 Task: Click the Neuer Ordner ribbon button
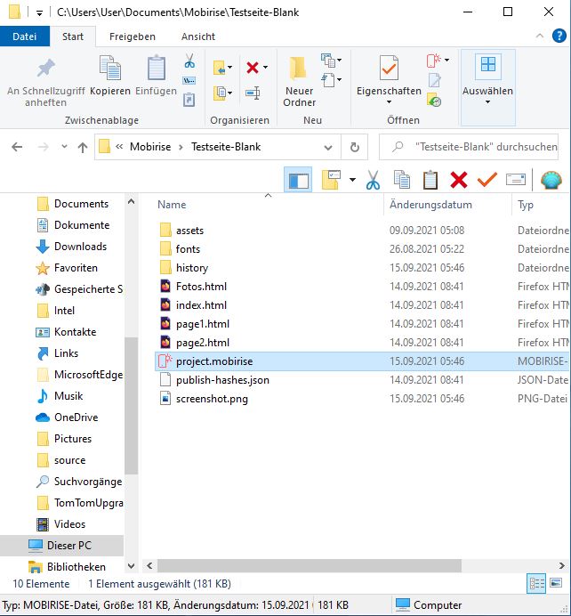point(299,81)
